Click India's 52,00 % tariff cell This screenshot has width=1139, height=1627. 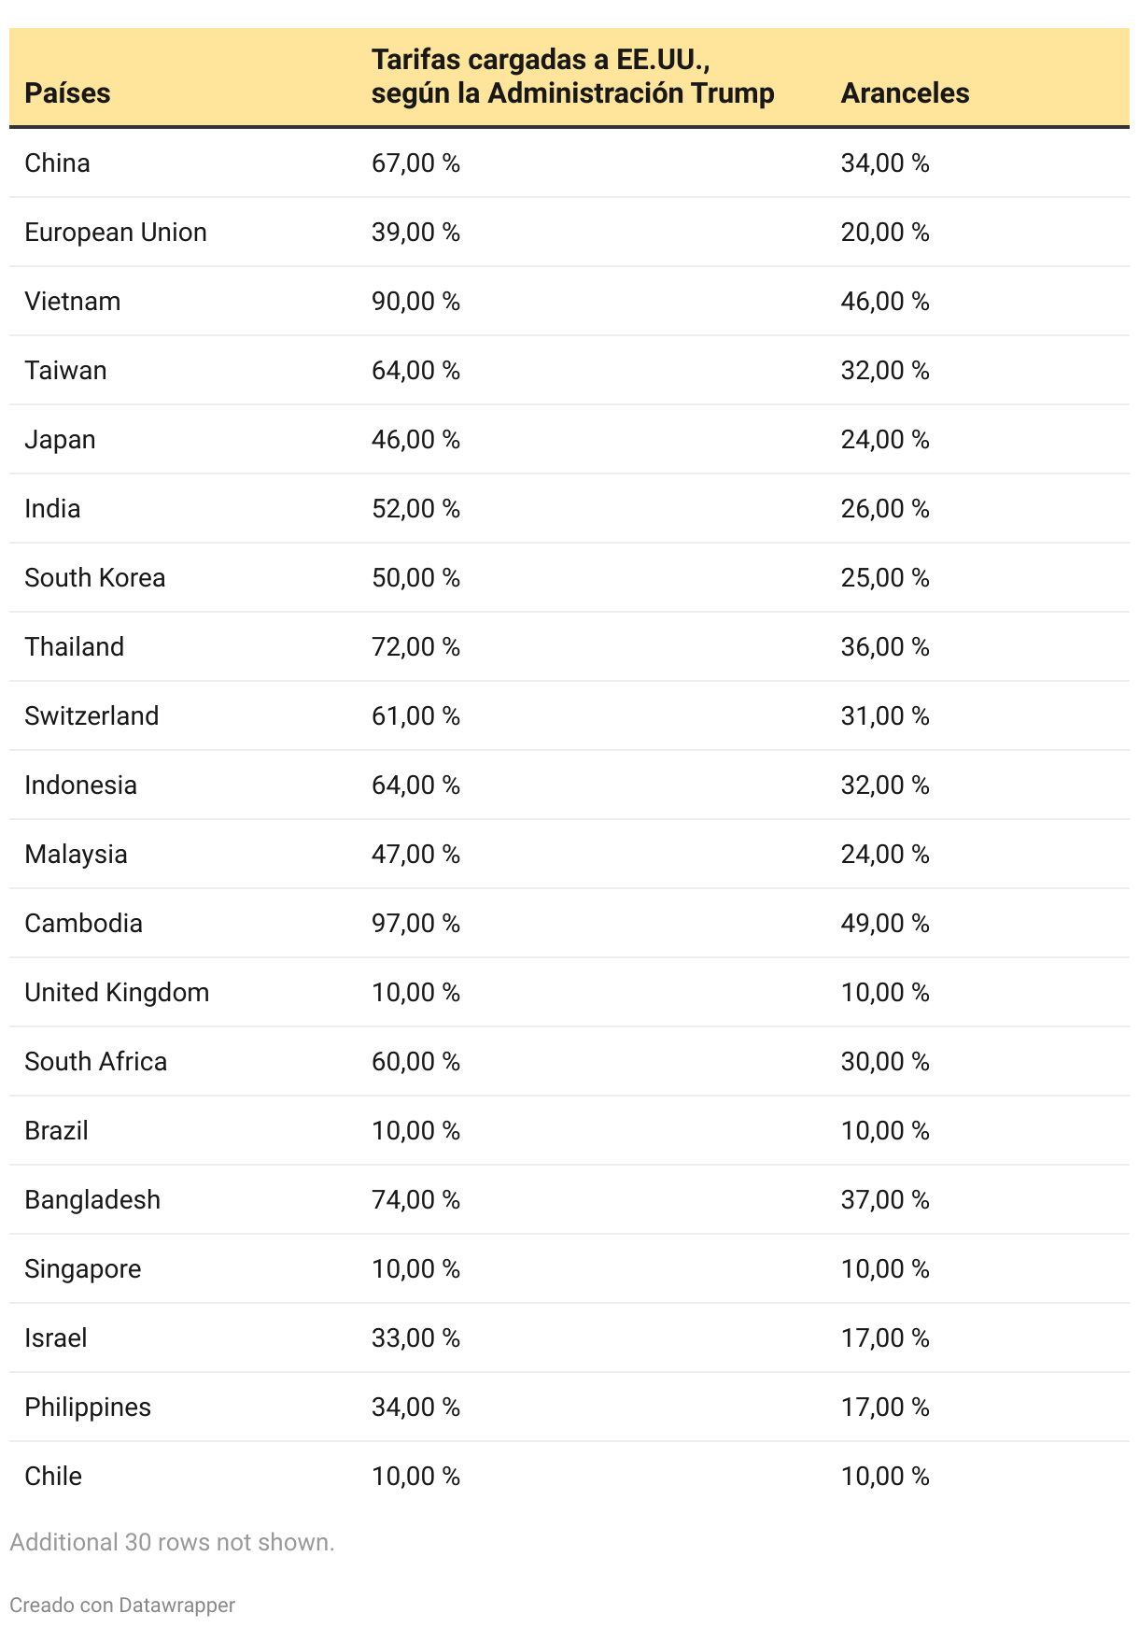[x=415, y=509]
